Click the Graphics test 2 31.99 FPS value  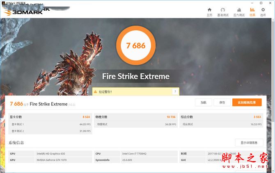[85, 131]
